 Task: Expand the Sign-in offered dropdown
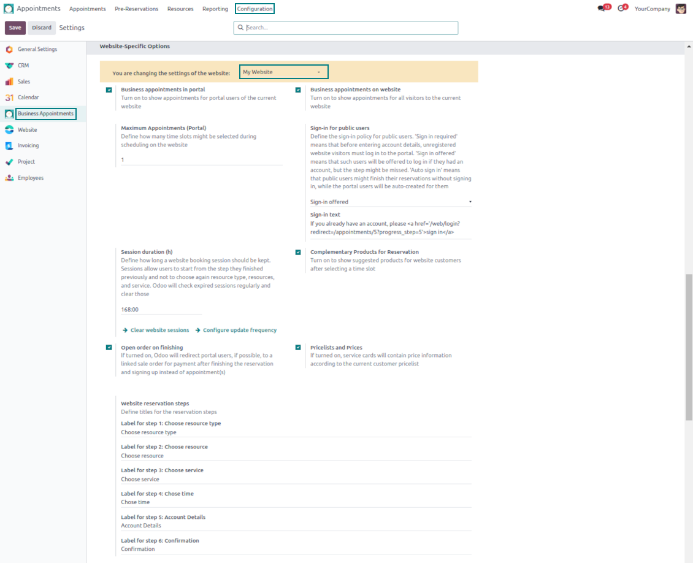click(x=391, y=202)
